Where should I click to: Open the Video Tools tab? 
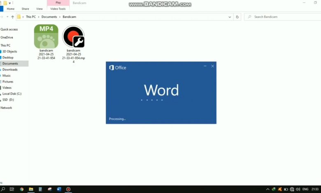pos(58,9)
